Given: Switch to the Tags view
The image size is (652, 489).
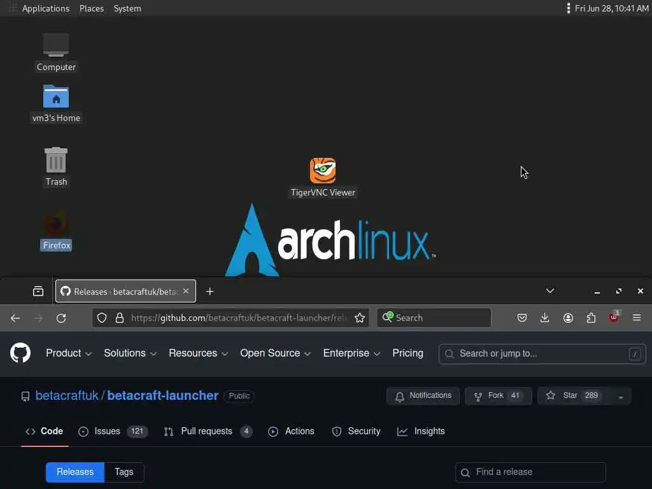Looking at the screenshot, I should tap(124, 472).
